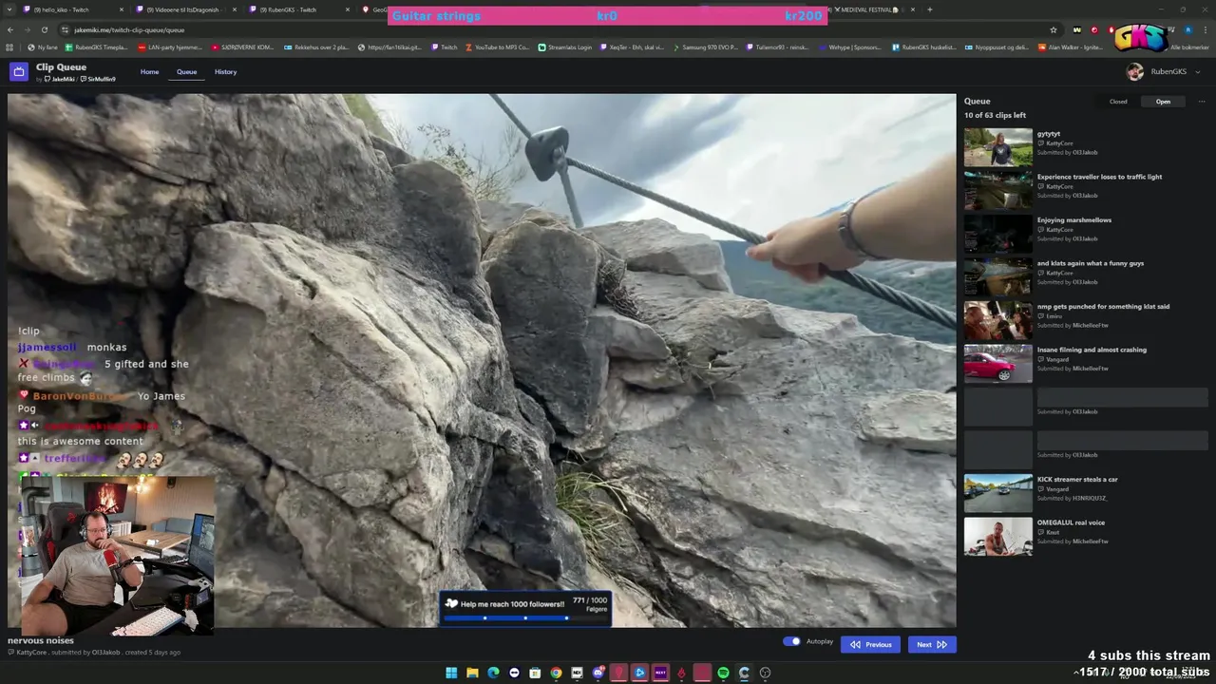Open File Explorer from taskbar
The height and width of the screenshot is (684, 1216).
(x=472, y=673)
